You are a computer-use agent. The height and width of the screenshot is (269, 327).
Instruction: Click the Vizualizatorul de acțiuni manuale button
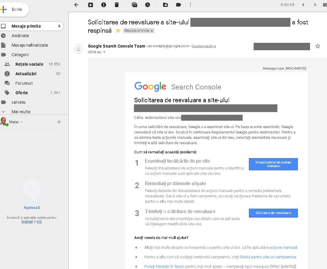273,164
